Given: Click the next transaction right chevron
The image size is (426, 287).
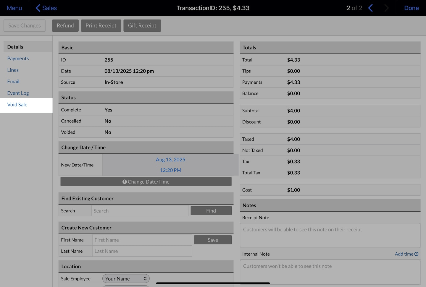Looking at the screenshot, I should 386,8.
